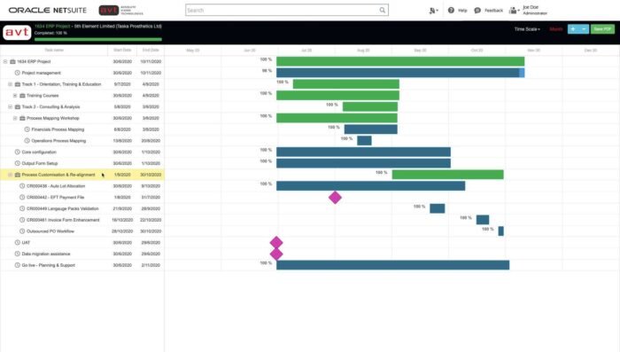Viewport: 620px width, 352px height.
Task: Open the Time Scale dropdown
Action: [527, 29]
